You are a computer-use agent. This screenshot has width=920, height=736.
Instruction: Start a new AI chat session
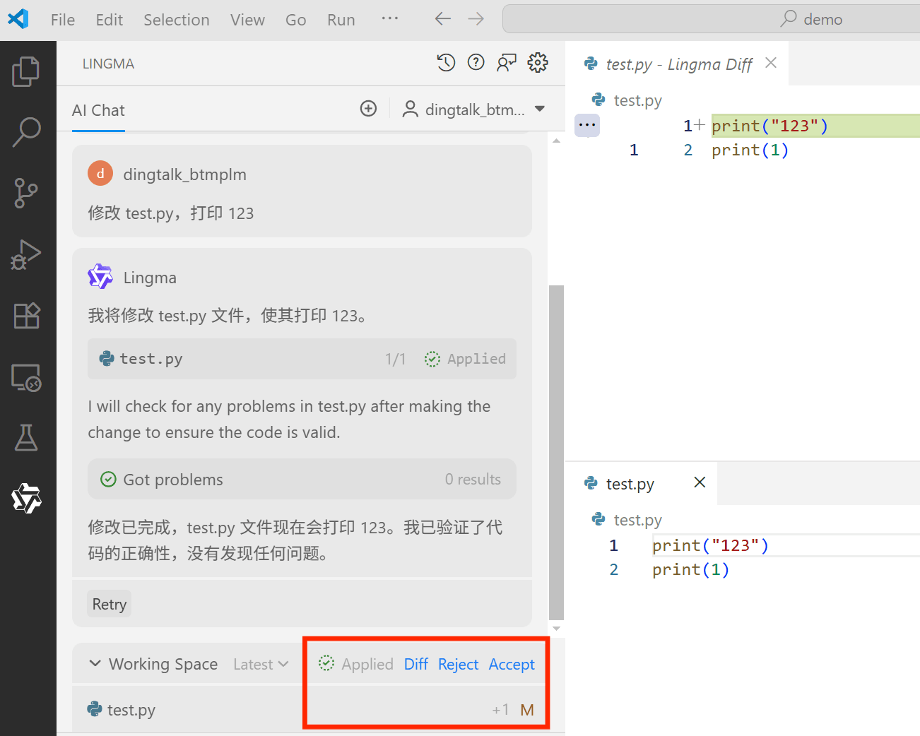368,109
